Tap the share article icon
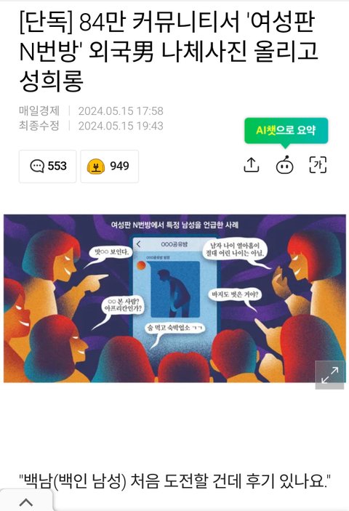This screenshot has height=511, width=349. [x=252, y=165]
